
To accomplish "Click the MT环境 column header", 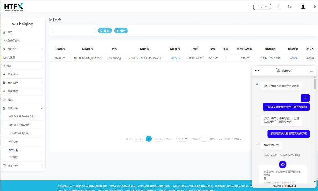I will (144, 49).
